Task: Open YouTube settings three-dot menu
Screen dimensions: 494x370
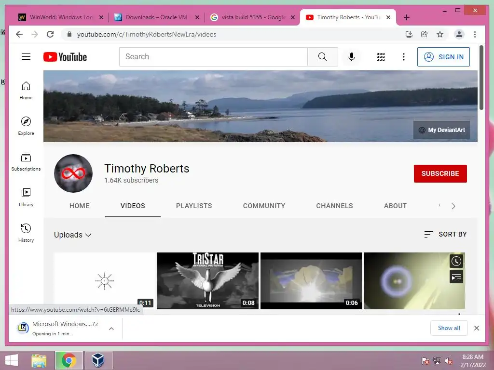Action: coord(404,57)
